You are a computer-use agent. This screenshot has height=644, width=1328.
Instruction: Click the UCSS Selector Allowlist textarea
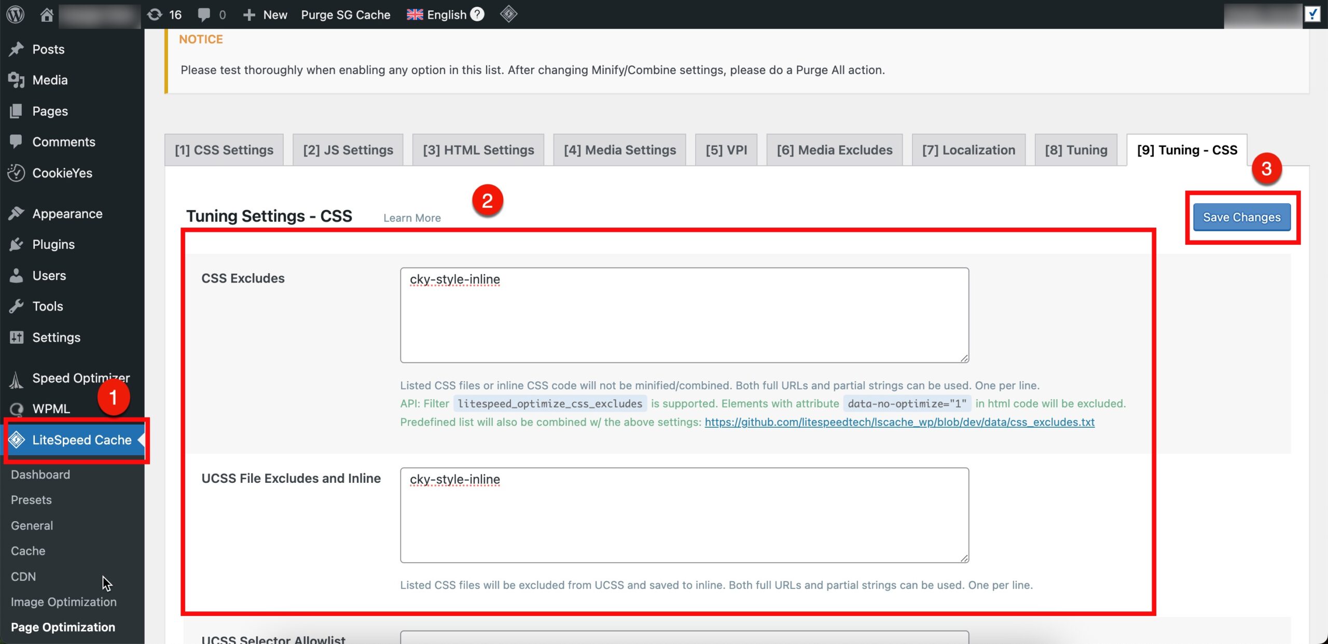[x=684, y=638]
